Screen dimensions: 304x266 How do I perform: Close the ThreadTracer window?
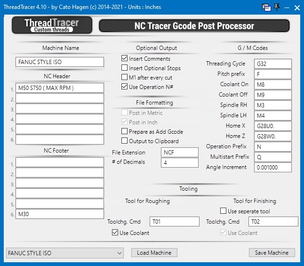click(x=297, y=8)
